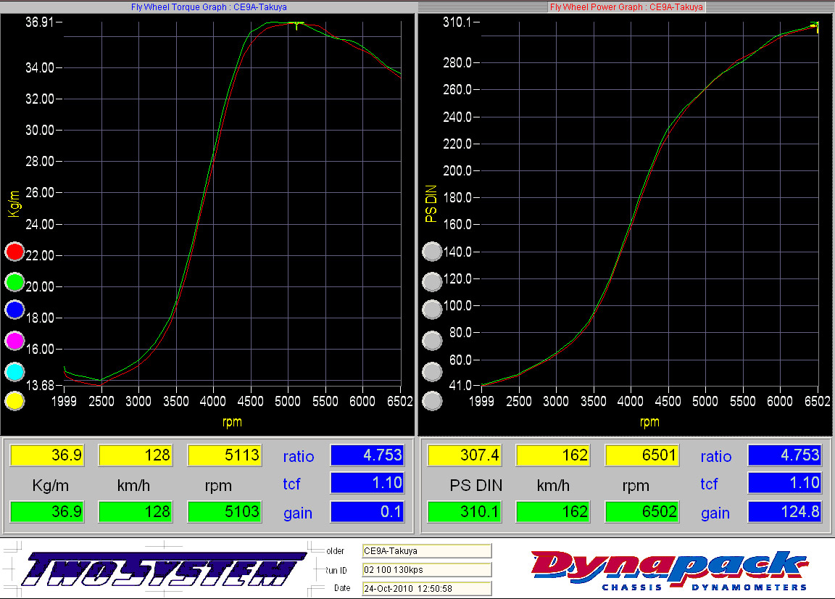Click the green 128 km/h torque field
The height and width of the screenshot is (599, 835).
136,511
